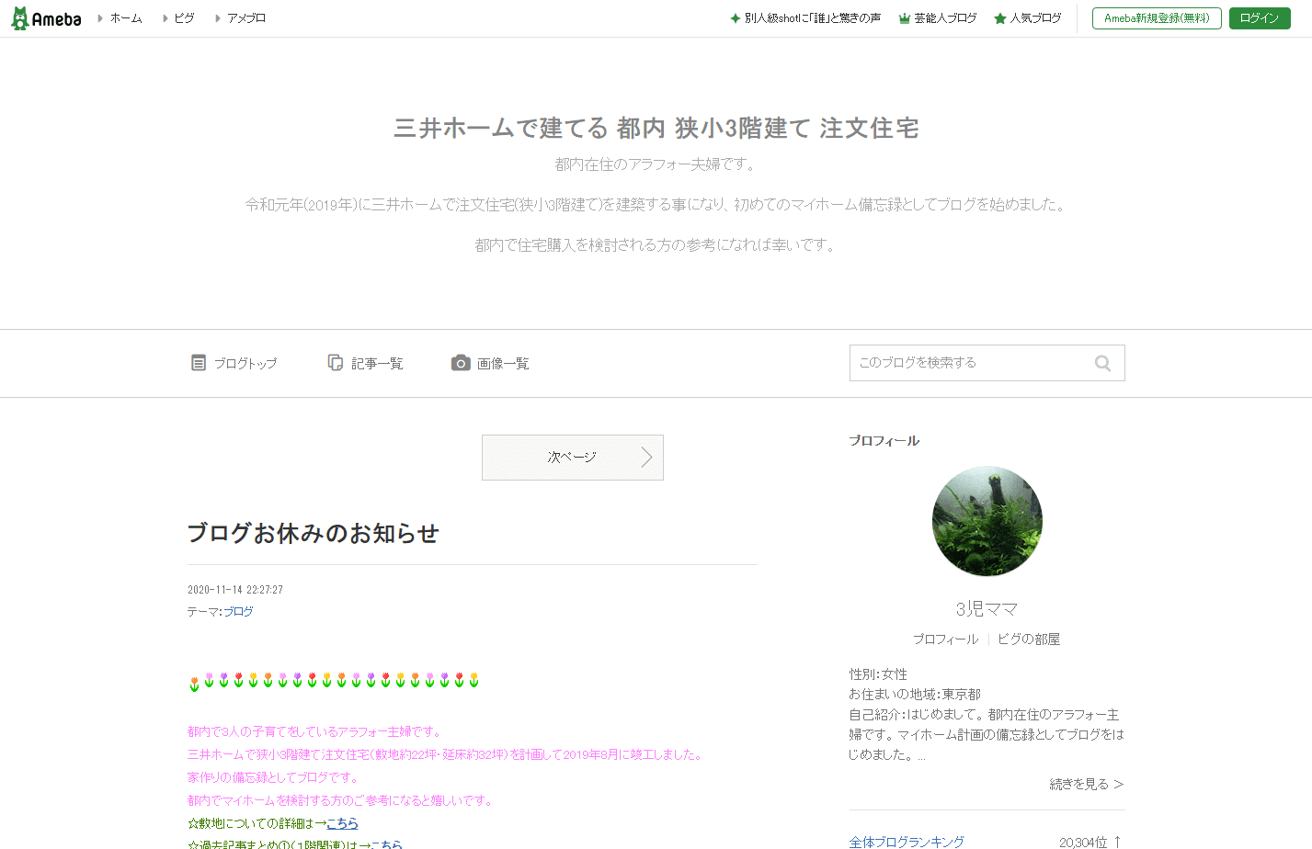Open blog title 三井ホームで建てる 都内 狭小3階建て 注文住宅
Image resolution: width=1312 pixels, height=849 pixels.
point(656,128)
